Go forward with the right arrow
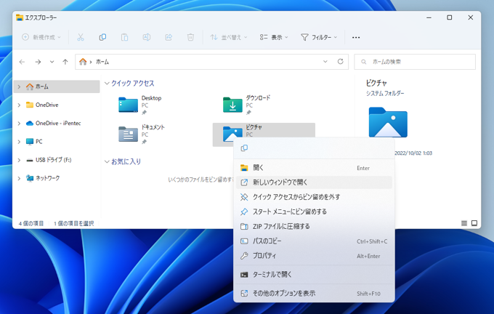 [x=38, y=62]
